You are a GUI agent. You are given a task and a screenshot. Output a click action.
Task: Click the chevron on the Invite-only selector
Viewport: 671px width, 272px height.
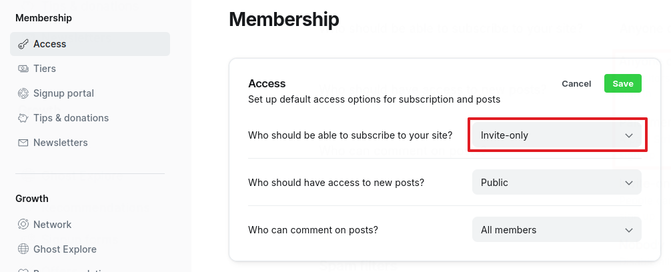628,135
